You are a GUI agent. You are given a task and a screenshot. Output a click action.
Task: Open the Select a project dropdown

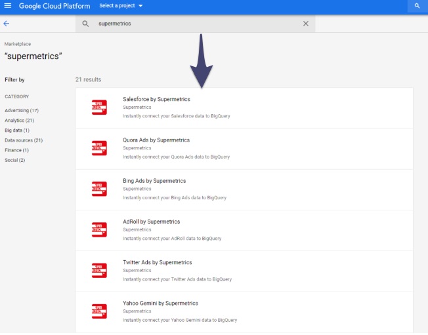[x=121, y=6]
